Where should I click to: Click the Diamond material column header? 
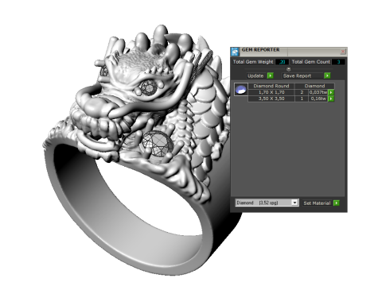coord(314,86)
